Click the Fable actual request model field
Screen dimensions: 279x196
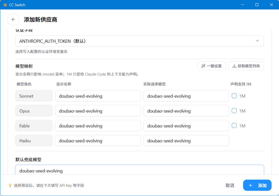coord(186,126)
